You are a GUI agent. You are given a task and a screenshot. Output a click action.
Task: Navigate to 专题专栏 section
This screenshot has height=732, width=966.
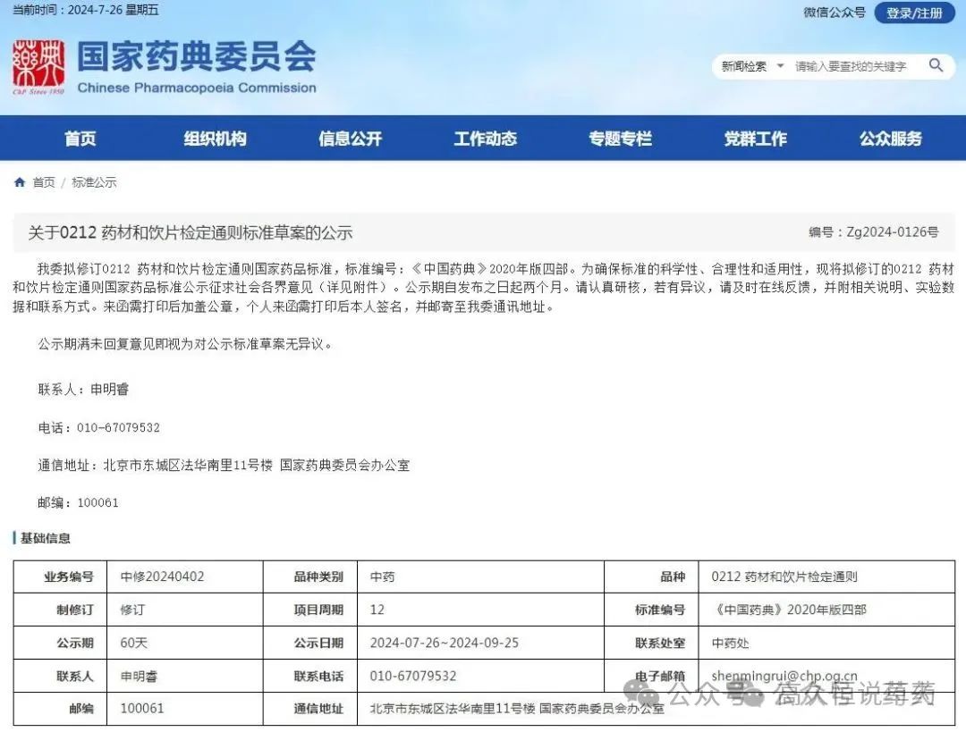[620, 139]
